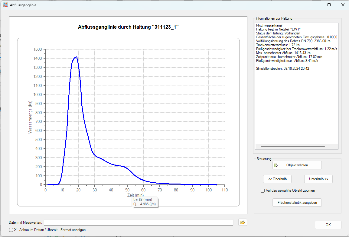349x237 pixels.
Task: Click the Abflussganglinie app icon in title bar
Action: click(5, 5)
